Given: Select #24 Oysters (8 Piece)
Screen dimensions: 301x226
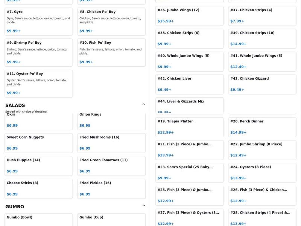Looking at the screenshot, I should (262, 173).
